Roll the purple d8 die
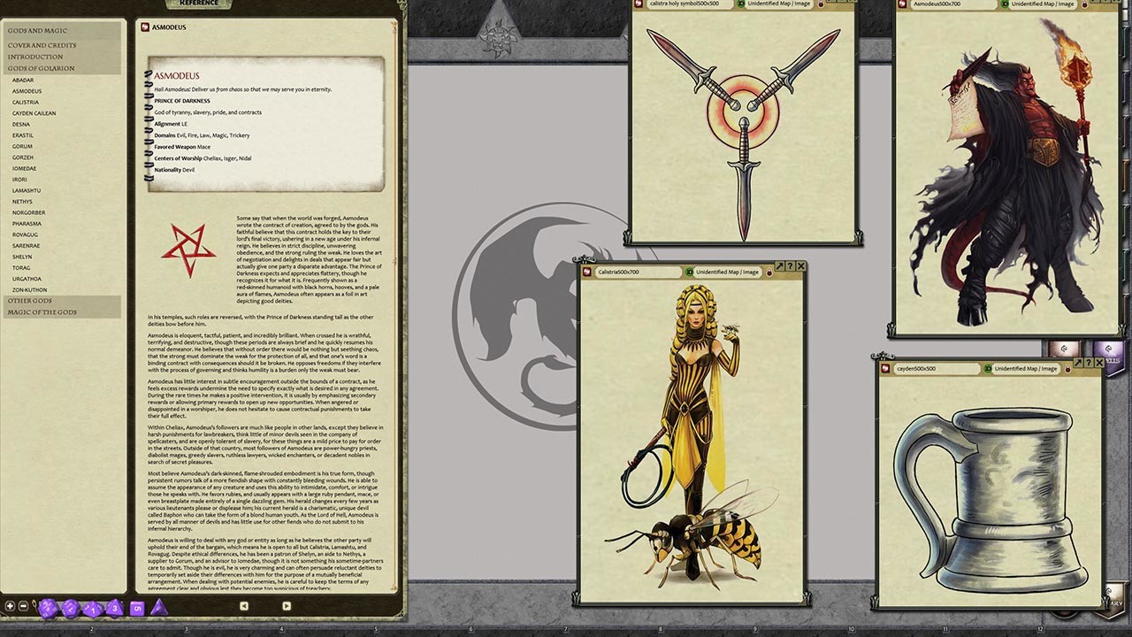The width and height of the screenshot is (1132, 637). [x=114, y=608]
